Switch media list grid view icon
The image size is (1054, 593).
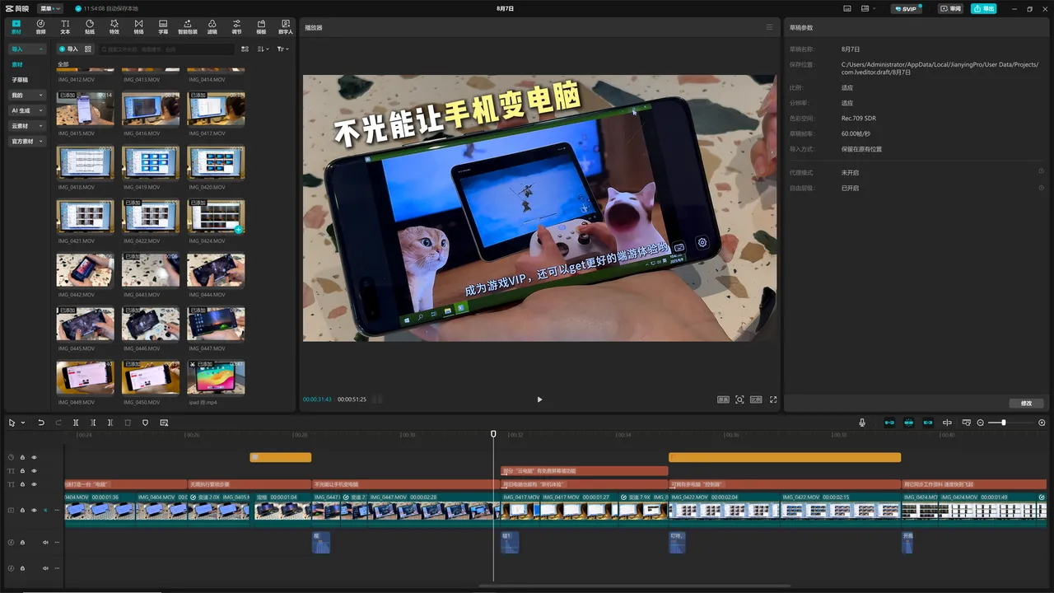(245, 49)
